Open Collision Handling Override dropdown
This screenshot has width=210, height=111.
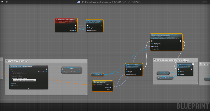click(x=24, y=80)
